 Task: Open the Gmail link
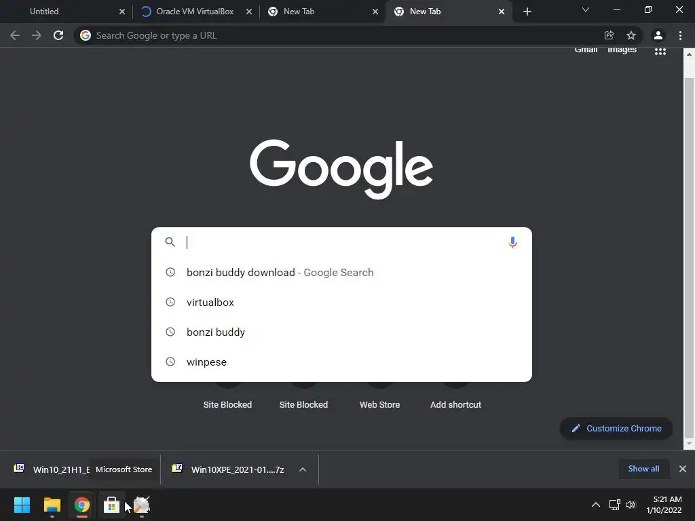(586, 50)
